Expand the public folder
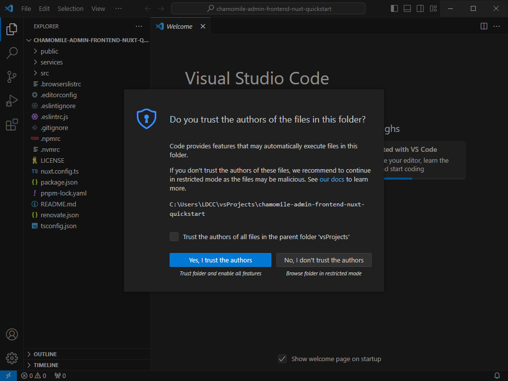This screenshot has height=381, width=508. pyautogui.click(x=87, y=51)
